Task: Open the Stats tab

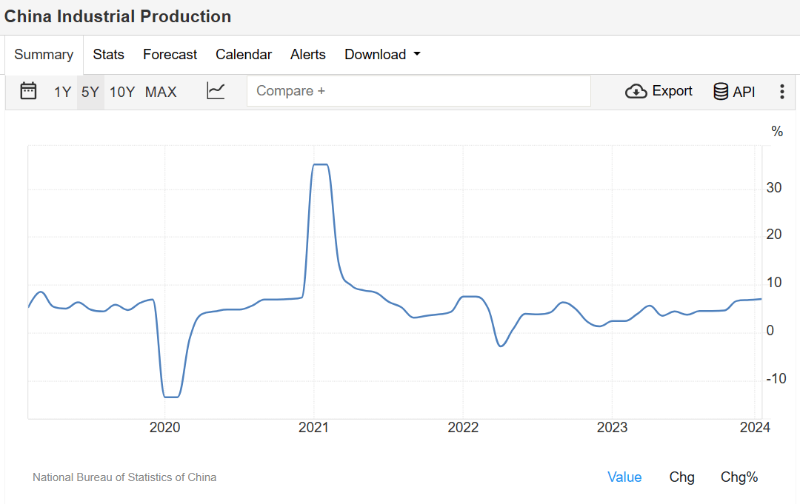Action: [x=108, y=55]
